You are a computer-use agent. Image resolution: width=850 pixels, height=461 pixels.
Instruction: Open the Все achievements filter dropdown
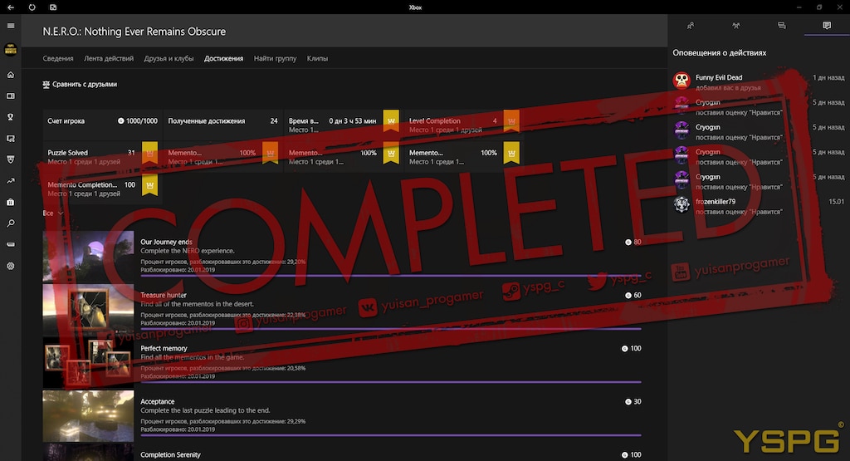pyautogui.click(x=53, y=213)
